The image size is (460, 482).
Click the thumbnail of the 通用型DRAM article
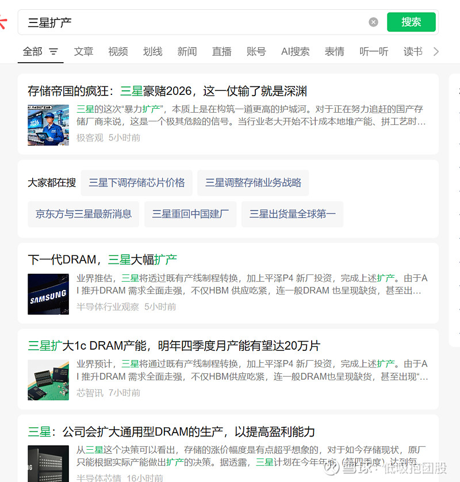point(48,464)
